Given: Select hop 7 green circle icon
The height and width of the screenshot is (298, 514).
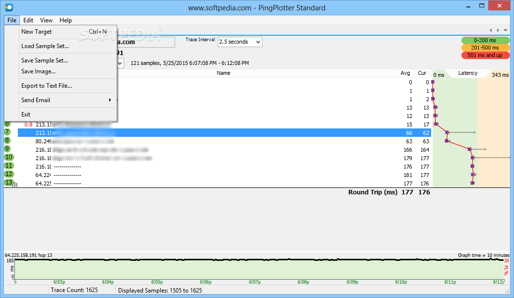Looking at the screenshot, I should point(7,132).
